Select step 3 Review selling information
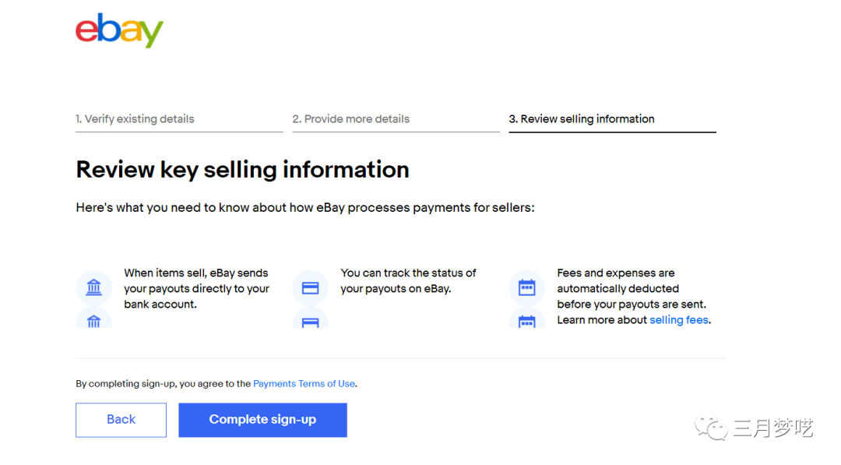Screen dimensions: 841x465 pyautogui.click(x=581, y=119)
